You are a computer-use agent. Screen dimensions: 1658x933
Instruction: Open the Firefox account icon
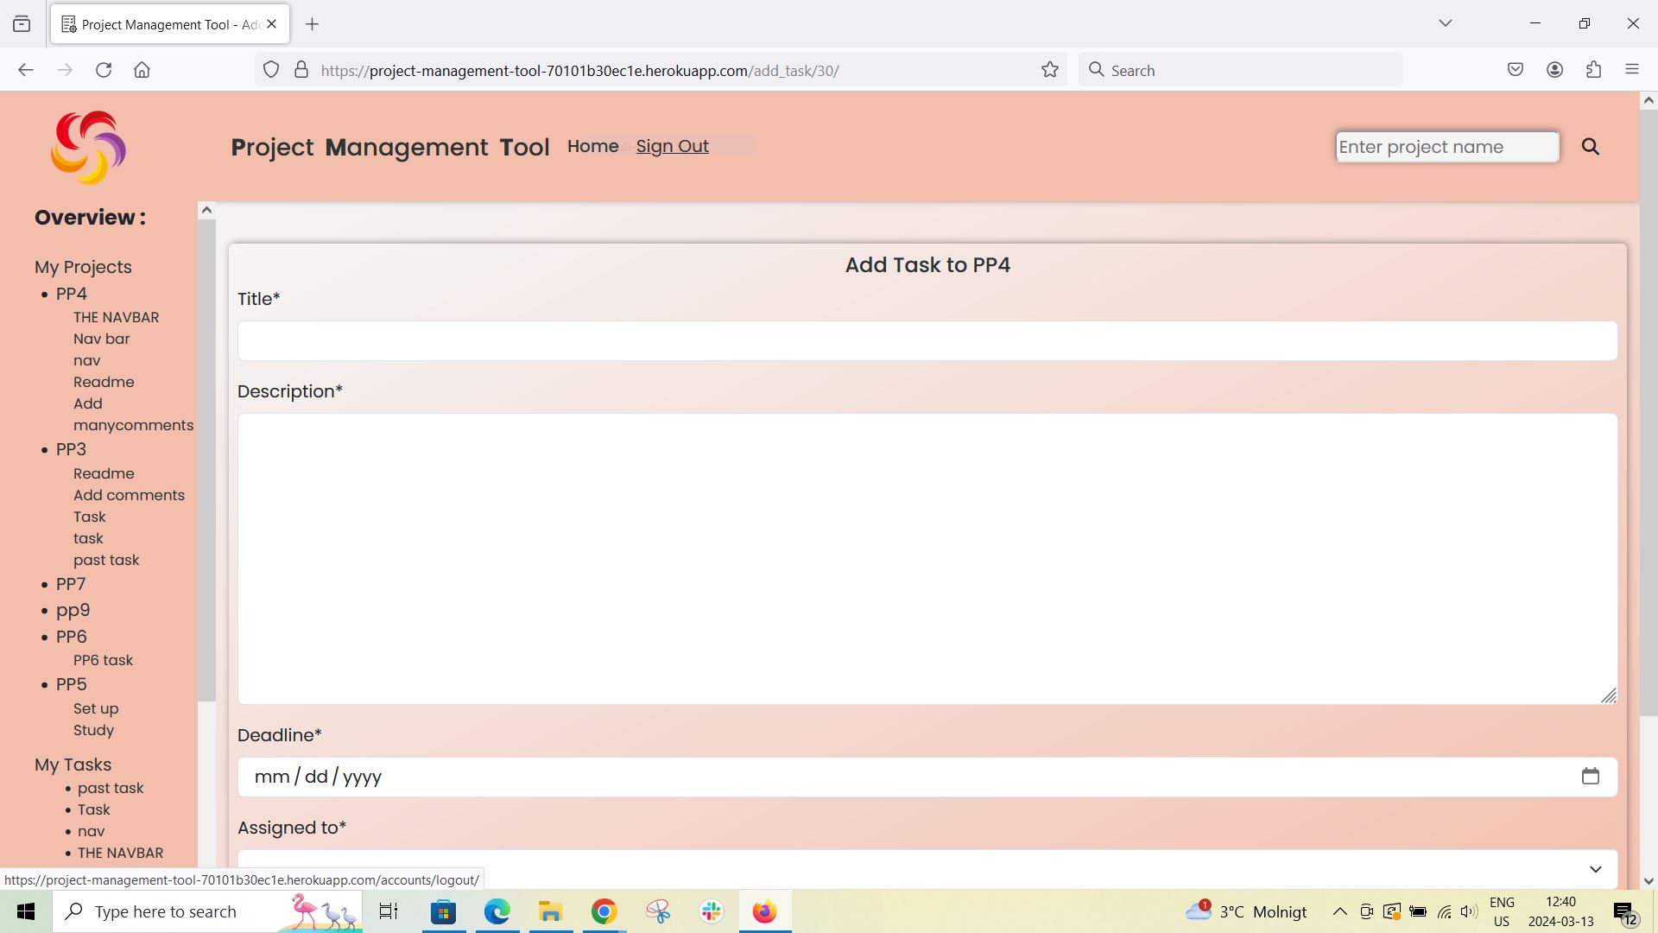(1555, 69)
